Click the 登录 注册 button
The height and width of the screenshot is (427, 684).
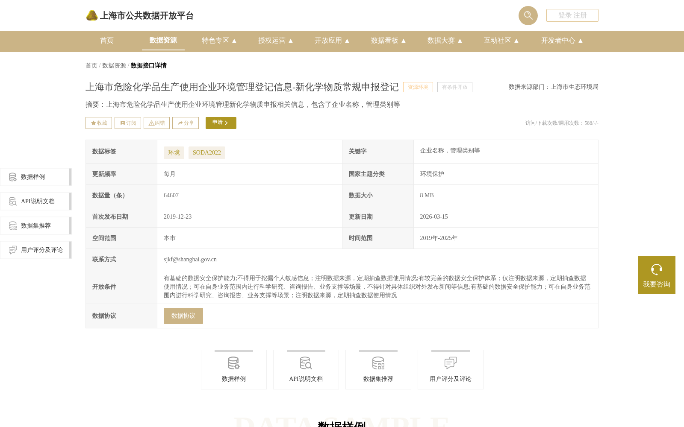click(572, 15)
